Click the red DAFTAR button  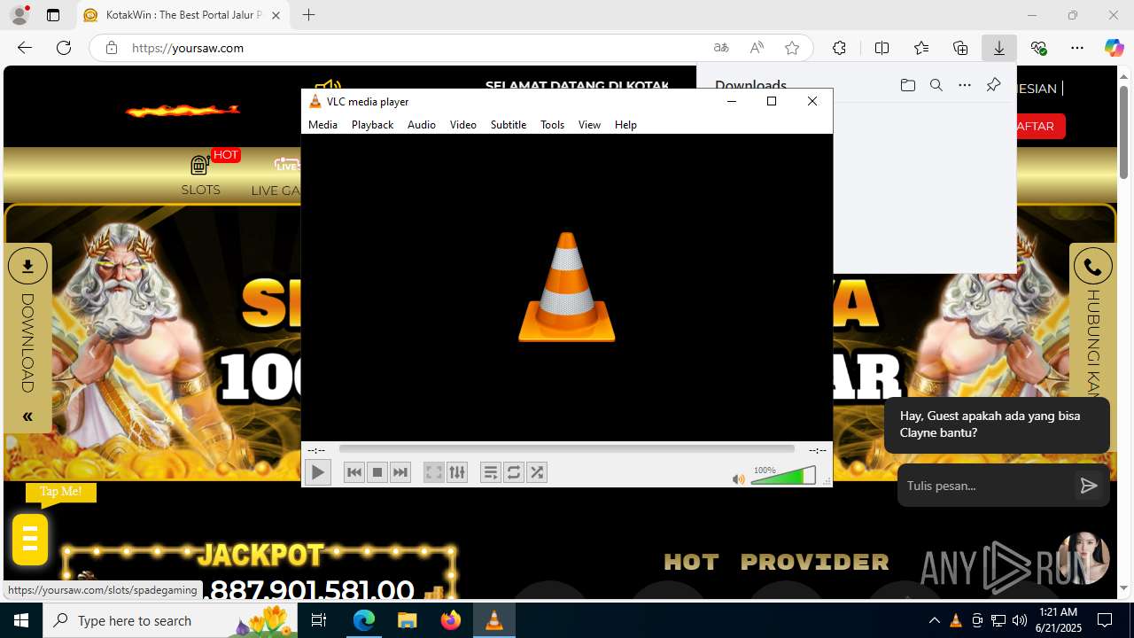coord(1034,126)
